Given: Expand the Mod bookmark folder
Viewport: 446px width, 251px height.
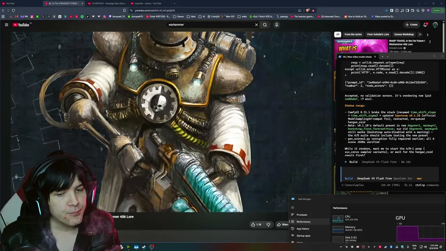Looking at the screenshot, I should [191, 16].
